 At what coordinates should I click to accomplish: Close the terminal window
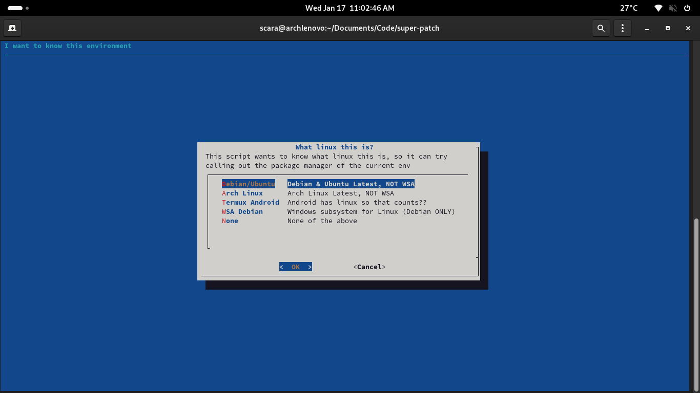click(x=688, y=28)
